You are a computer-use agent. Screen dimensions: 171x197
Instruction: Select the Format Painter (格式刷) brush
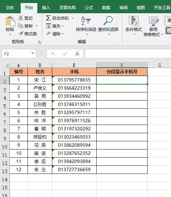coord(21,34)
